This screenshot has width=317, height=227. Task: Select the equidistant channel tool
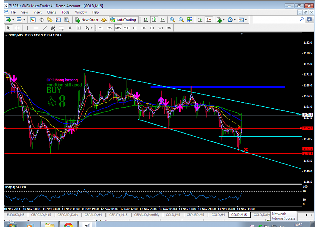click(53, 28)
